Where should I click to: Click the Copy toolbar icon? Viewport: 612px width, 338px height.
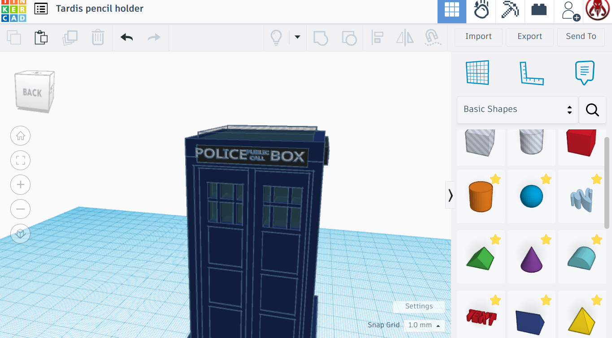14,38
